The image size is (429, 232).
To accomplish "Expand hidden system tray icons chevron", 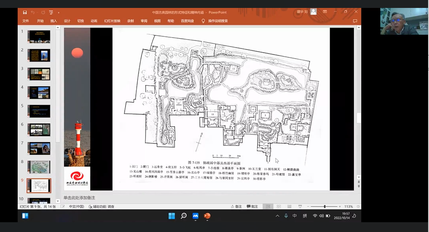I will click(277, 216).
